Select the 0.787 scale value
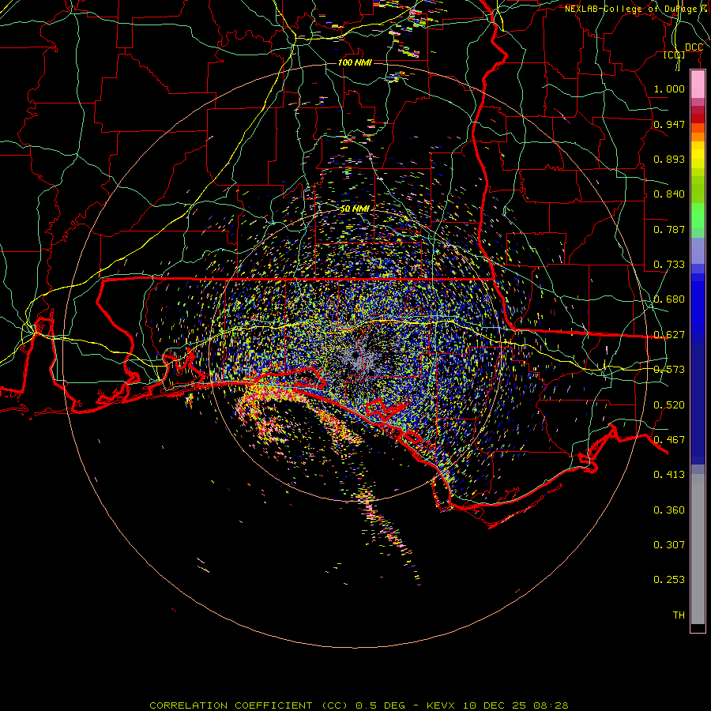The height and width of the screenshot is (711, 711). coord(669,229)
